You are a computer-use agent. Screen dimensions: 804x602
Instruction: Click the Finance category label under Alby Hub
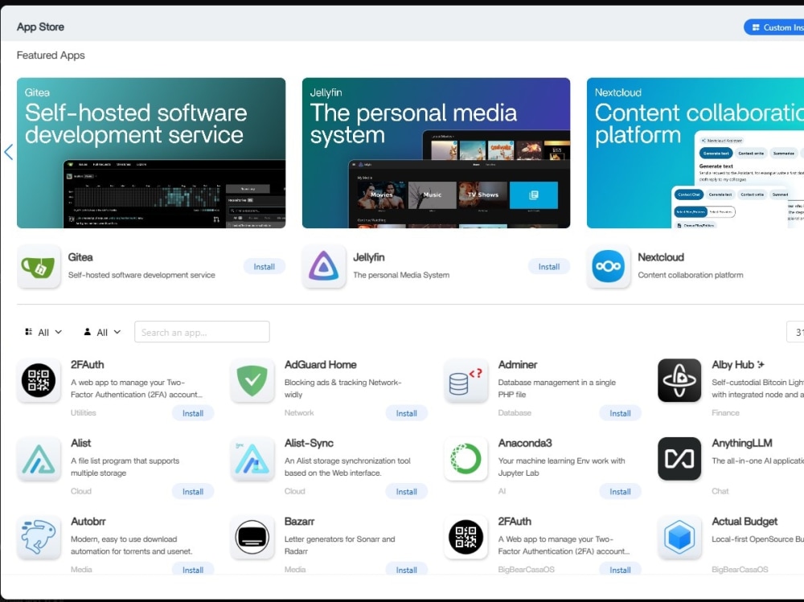click(x=725, y=413)
